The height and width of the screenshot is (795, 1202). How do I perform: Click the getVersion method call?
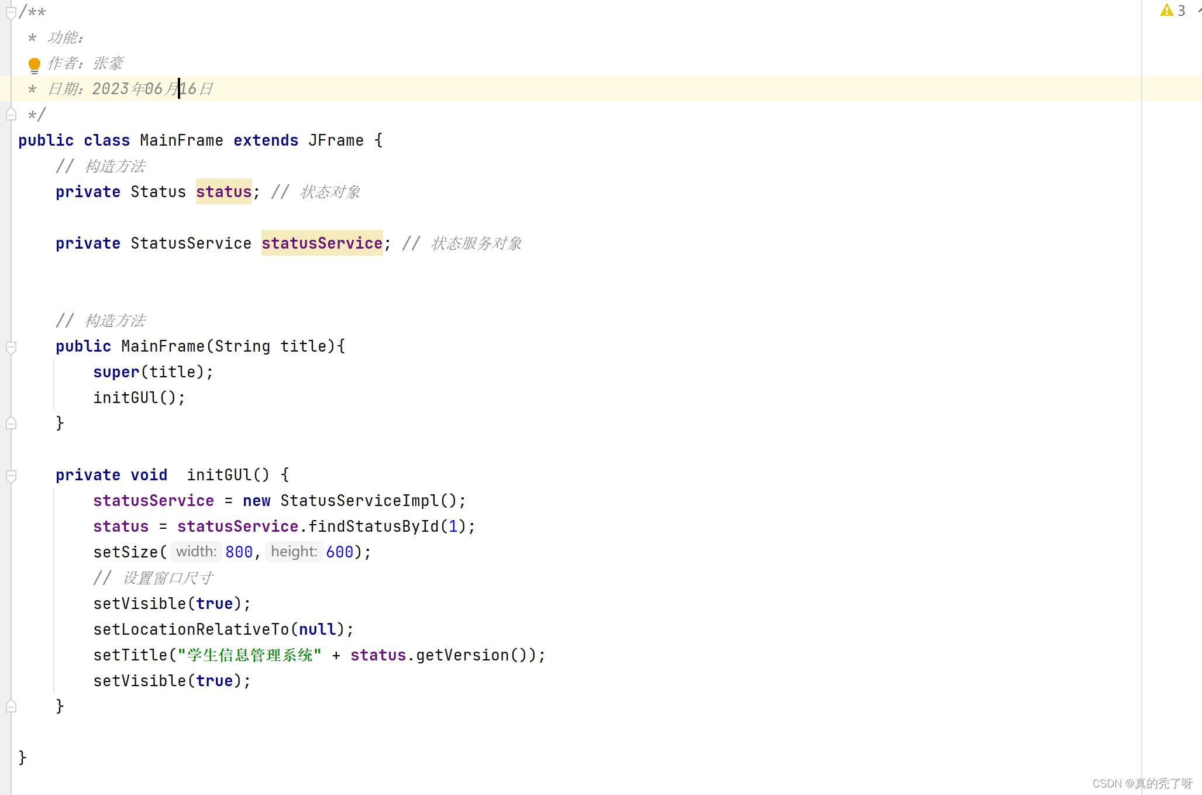462,655
